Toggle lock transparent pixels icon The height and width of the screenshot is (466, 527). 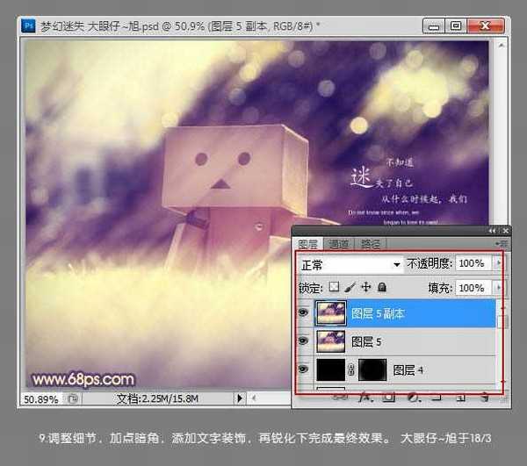[334, 287]
